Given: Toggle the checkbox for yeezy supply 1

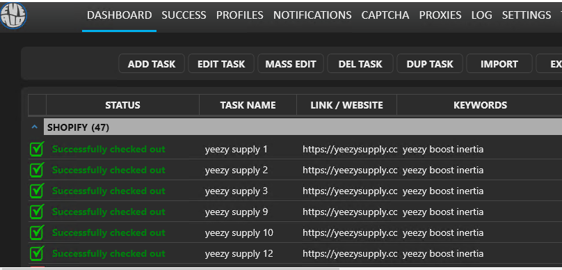Looking at the screenshot, I should (37, 149).
